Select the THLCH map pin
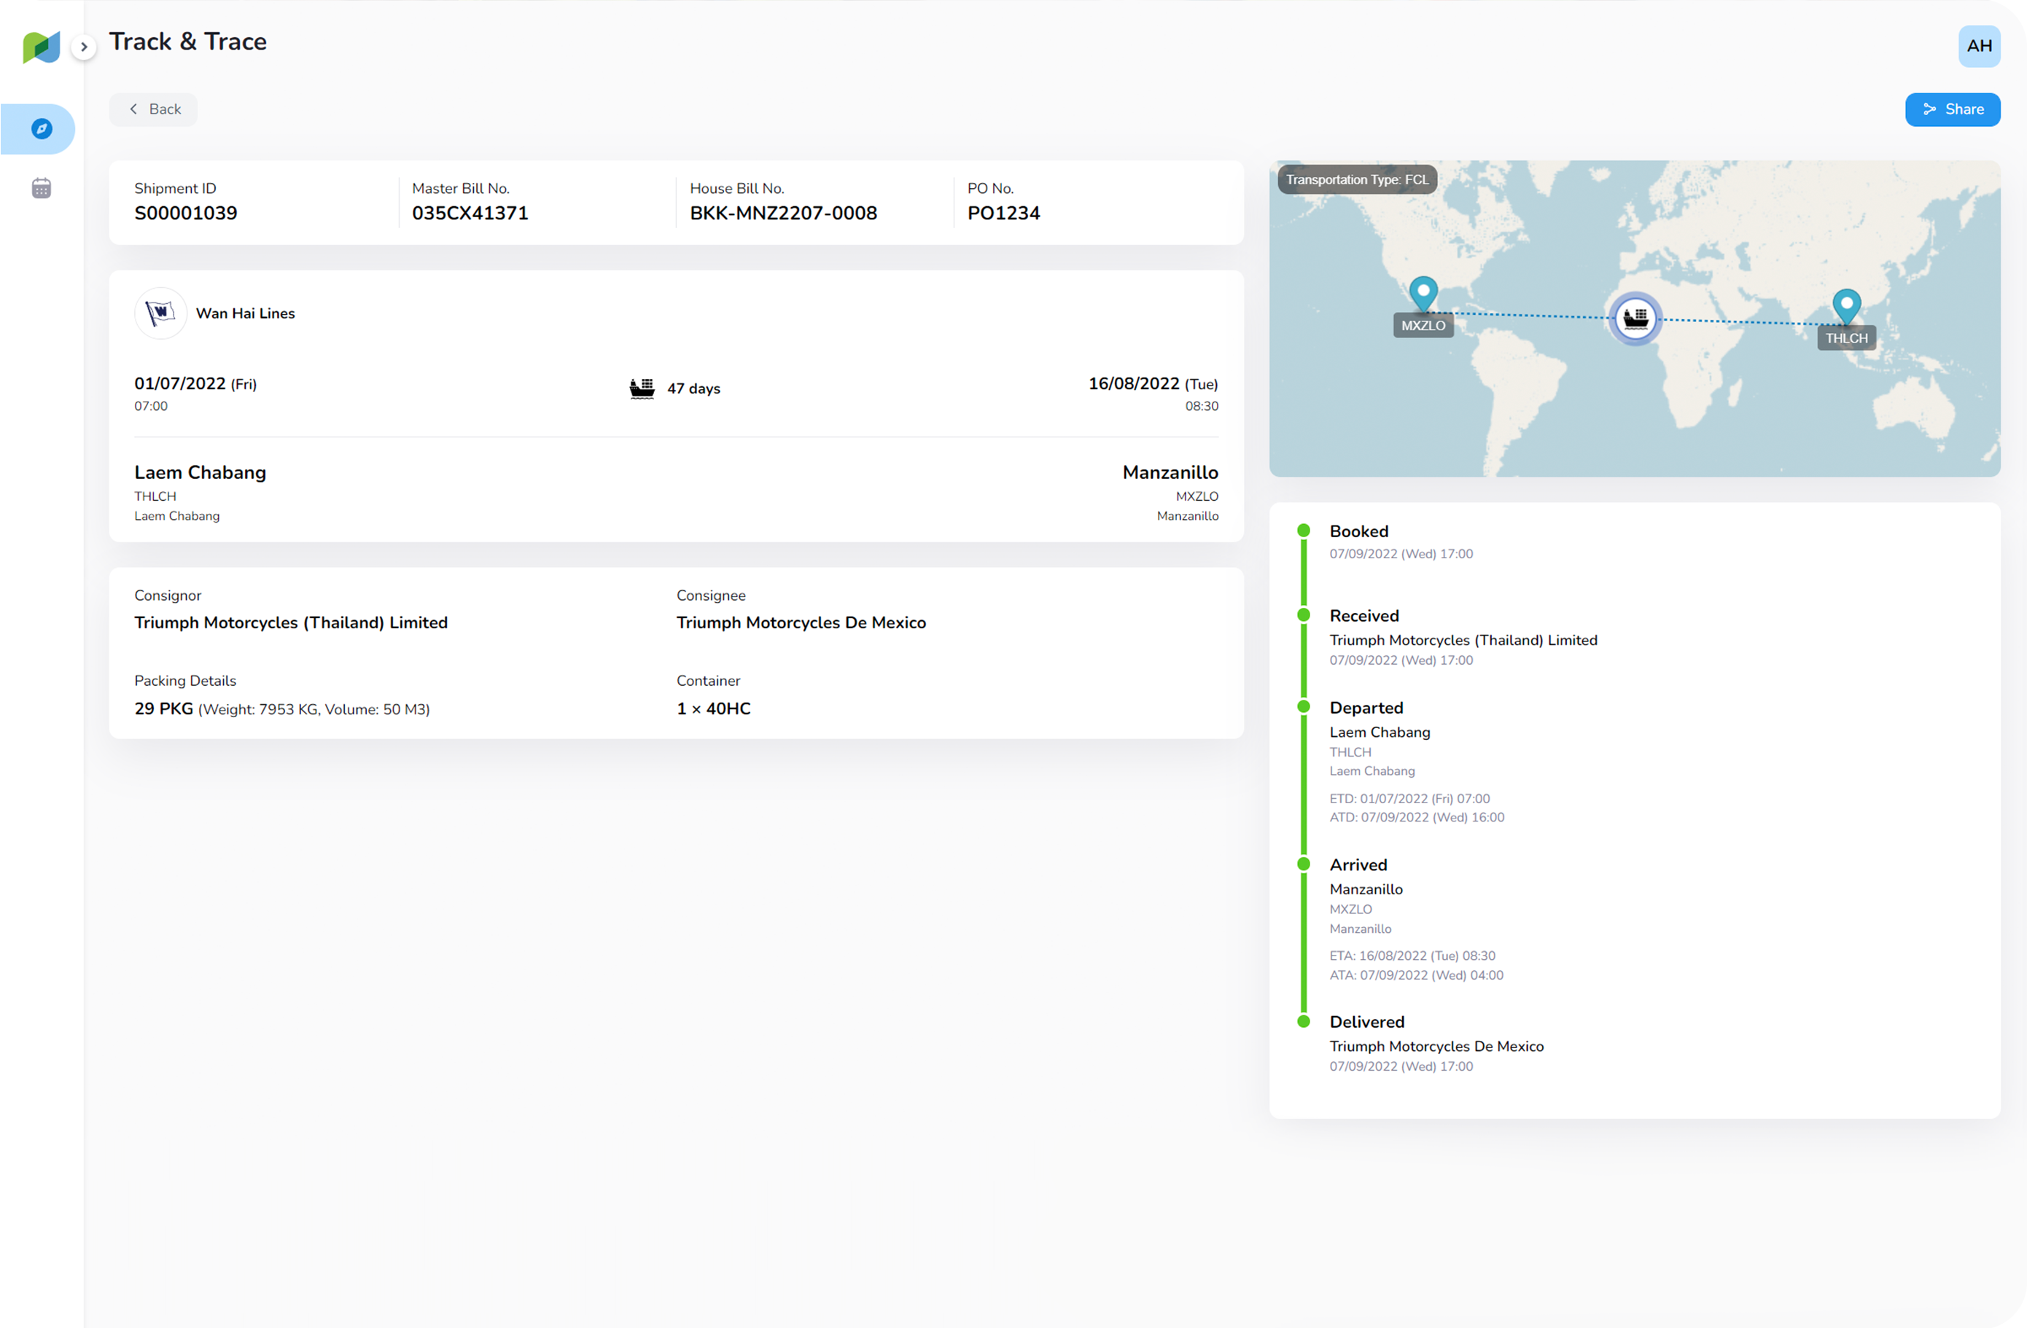 (1845, 305)
